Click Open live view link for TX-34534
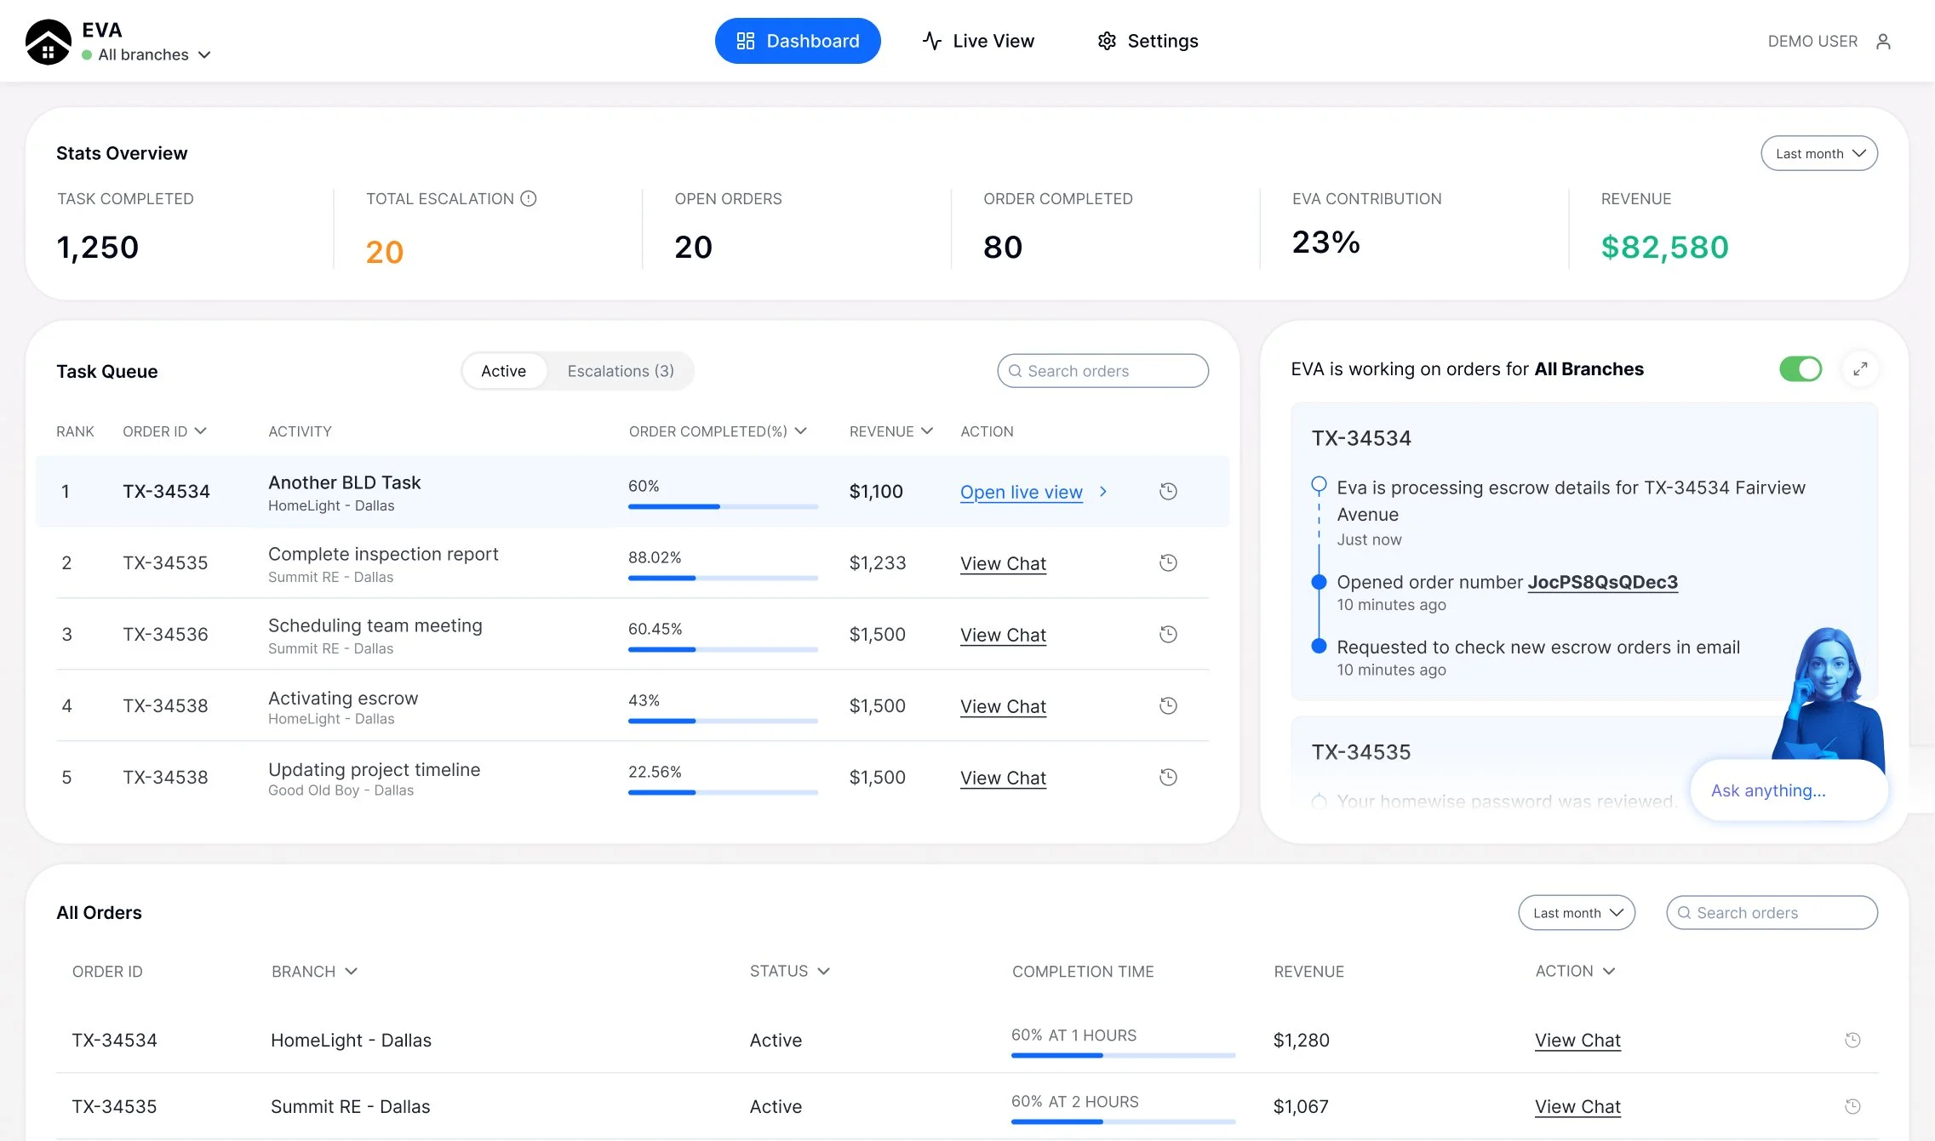The image size is (1935, 1141). [x=1021, y=492]
